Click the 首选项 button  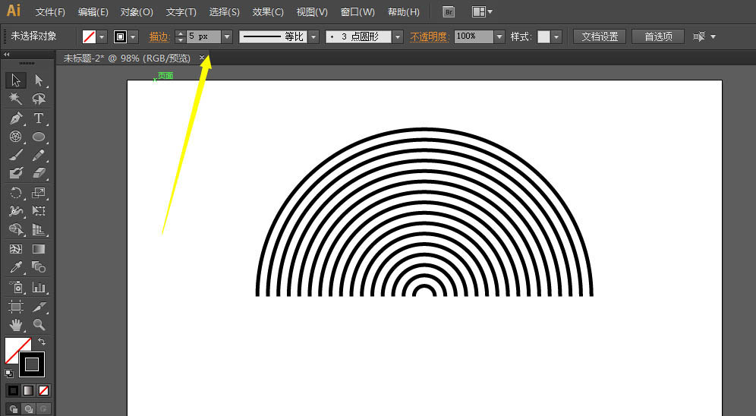tap(657, 36)
